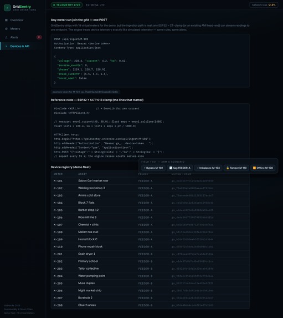Select meter ID M-204

(x=58, y=276)
